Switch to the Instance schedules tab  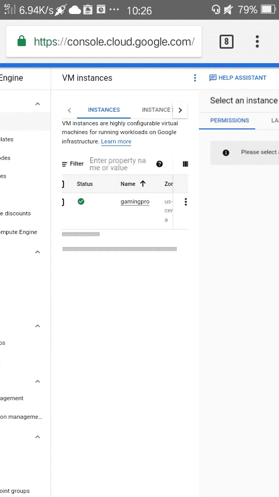click(158, 110)
